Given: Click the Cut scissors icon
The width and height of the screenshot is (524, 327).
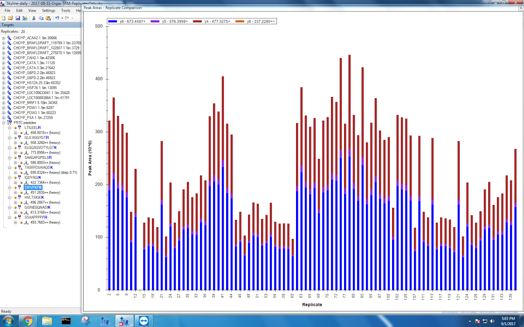Looking at the screenshot, I should 34,18.
